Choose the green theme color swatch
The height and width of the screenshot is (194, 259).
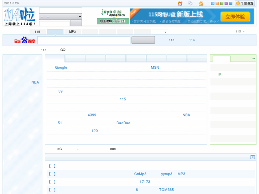click(x=222, y=3)
